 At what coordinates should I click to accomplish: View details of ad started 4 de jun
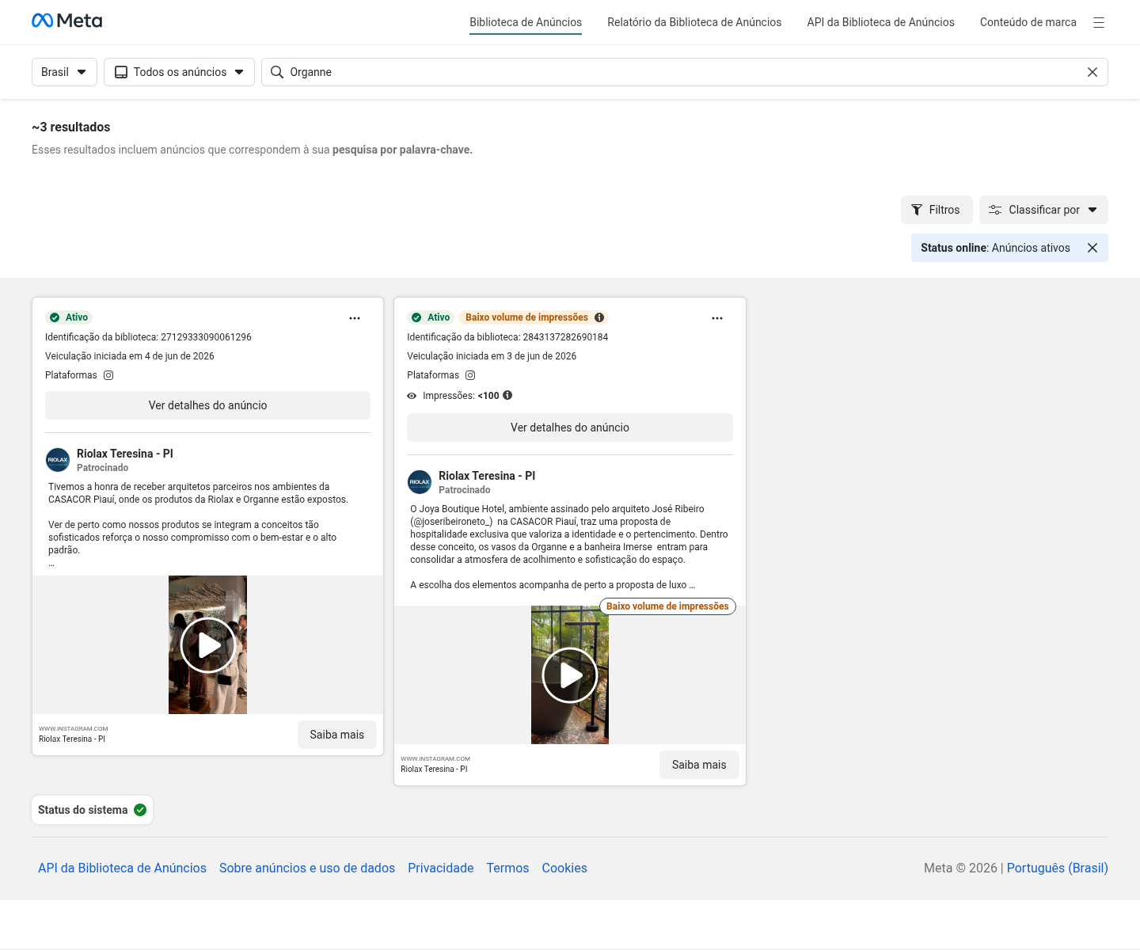(207, 405)
